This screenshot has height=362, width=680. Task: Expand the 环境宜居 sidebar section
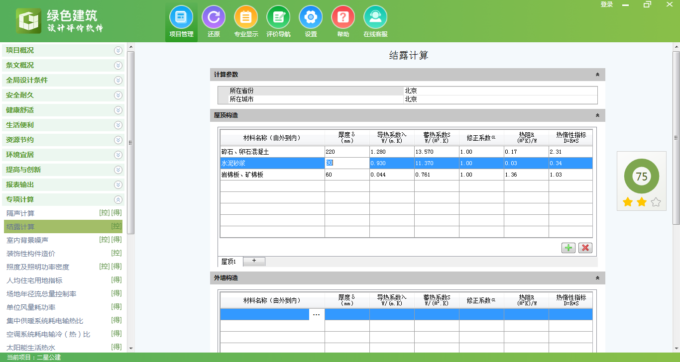coord(63,155)
